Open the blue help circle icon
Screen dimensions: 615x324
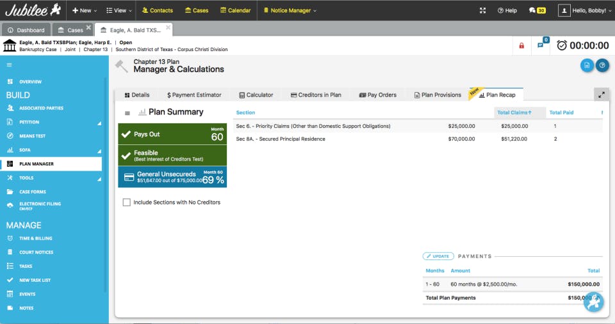[602, 65]
